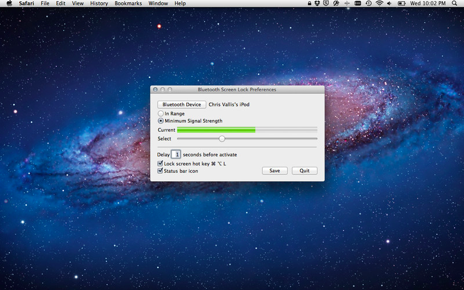Click the Delay seconds input field
Viewport: 464px width, 290px height.
click(x=176, y=155)
